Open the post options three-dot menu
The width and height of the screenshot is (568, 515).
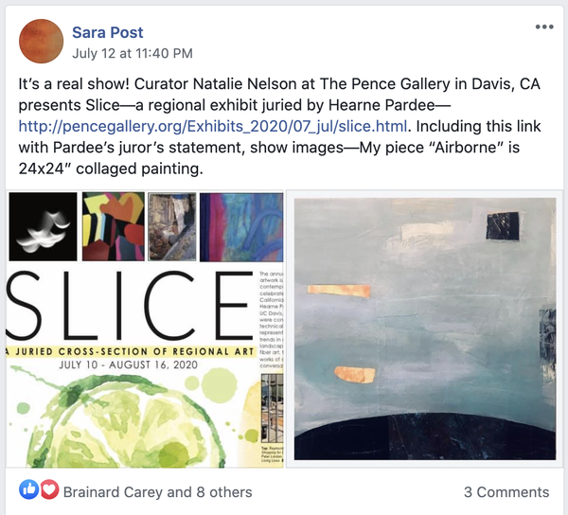click(x=544, y=27)
